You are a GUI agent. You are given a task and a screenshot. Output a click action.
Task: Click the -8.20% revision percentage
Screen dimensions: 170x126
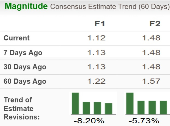[x=90, y=121]
